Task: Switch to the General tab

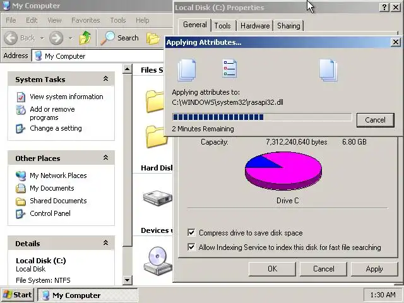Action: click(x=195, y=25)
